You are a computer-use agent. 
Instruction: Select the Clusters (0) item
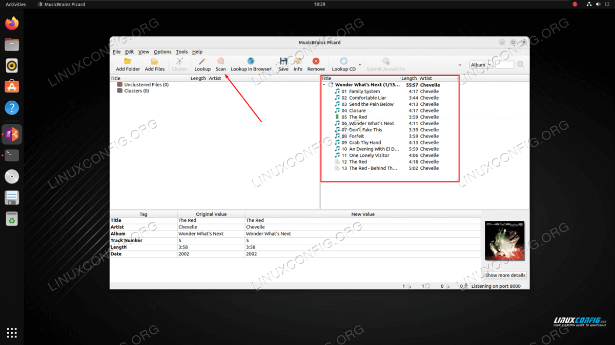click(x=133, y=90)
